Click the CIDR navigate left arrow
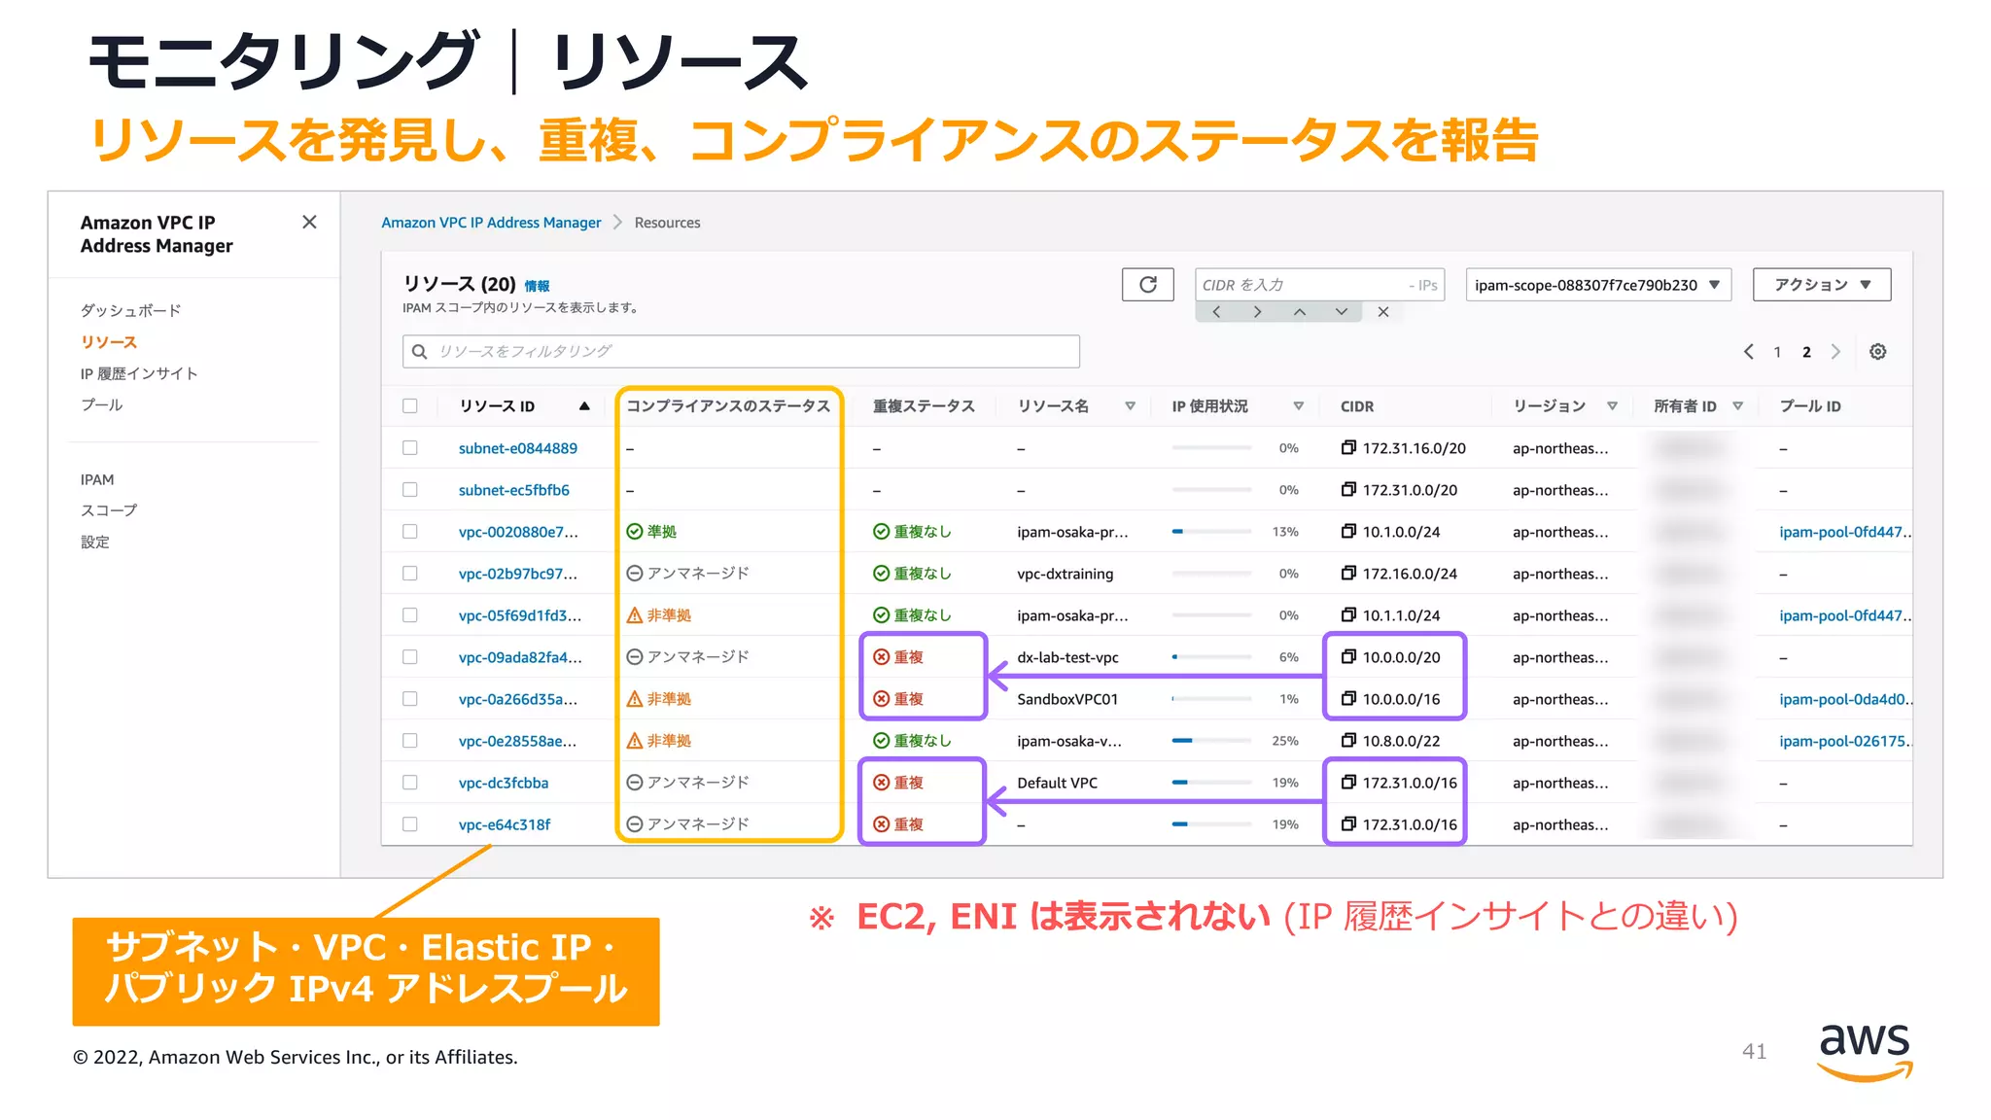The width and height of the screenshot is (1991, 1120). 1216,312
